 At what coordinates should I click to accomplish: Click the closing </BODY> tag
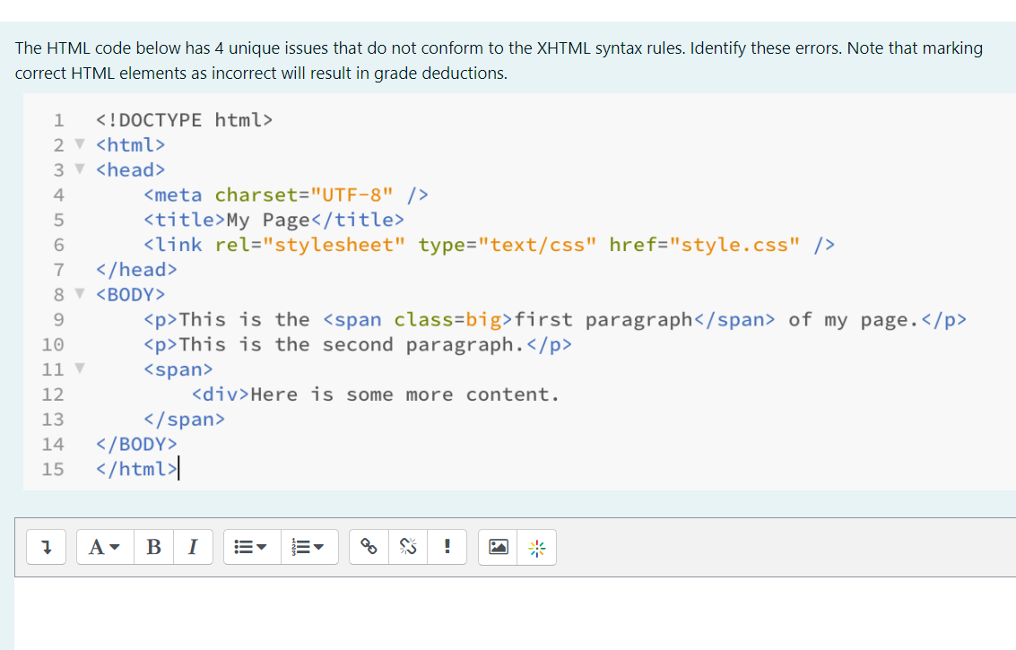(136, 445)
